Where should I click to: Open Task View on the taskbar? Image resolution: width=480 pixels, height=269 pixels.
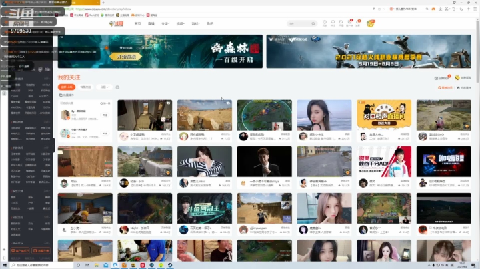coord(87,265)
